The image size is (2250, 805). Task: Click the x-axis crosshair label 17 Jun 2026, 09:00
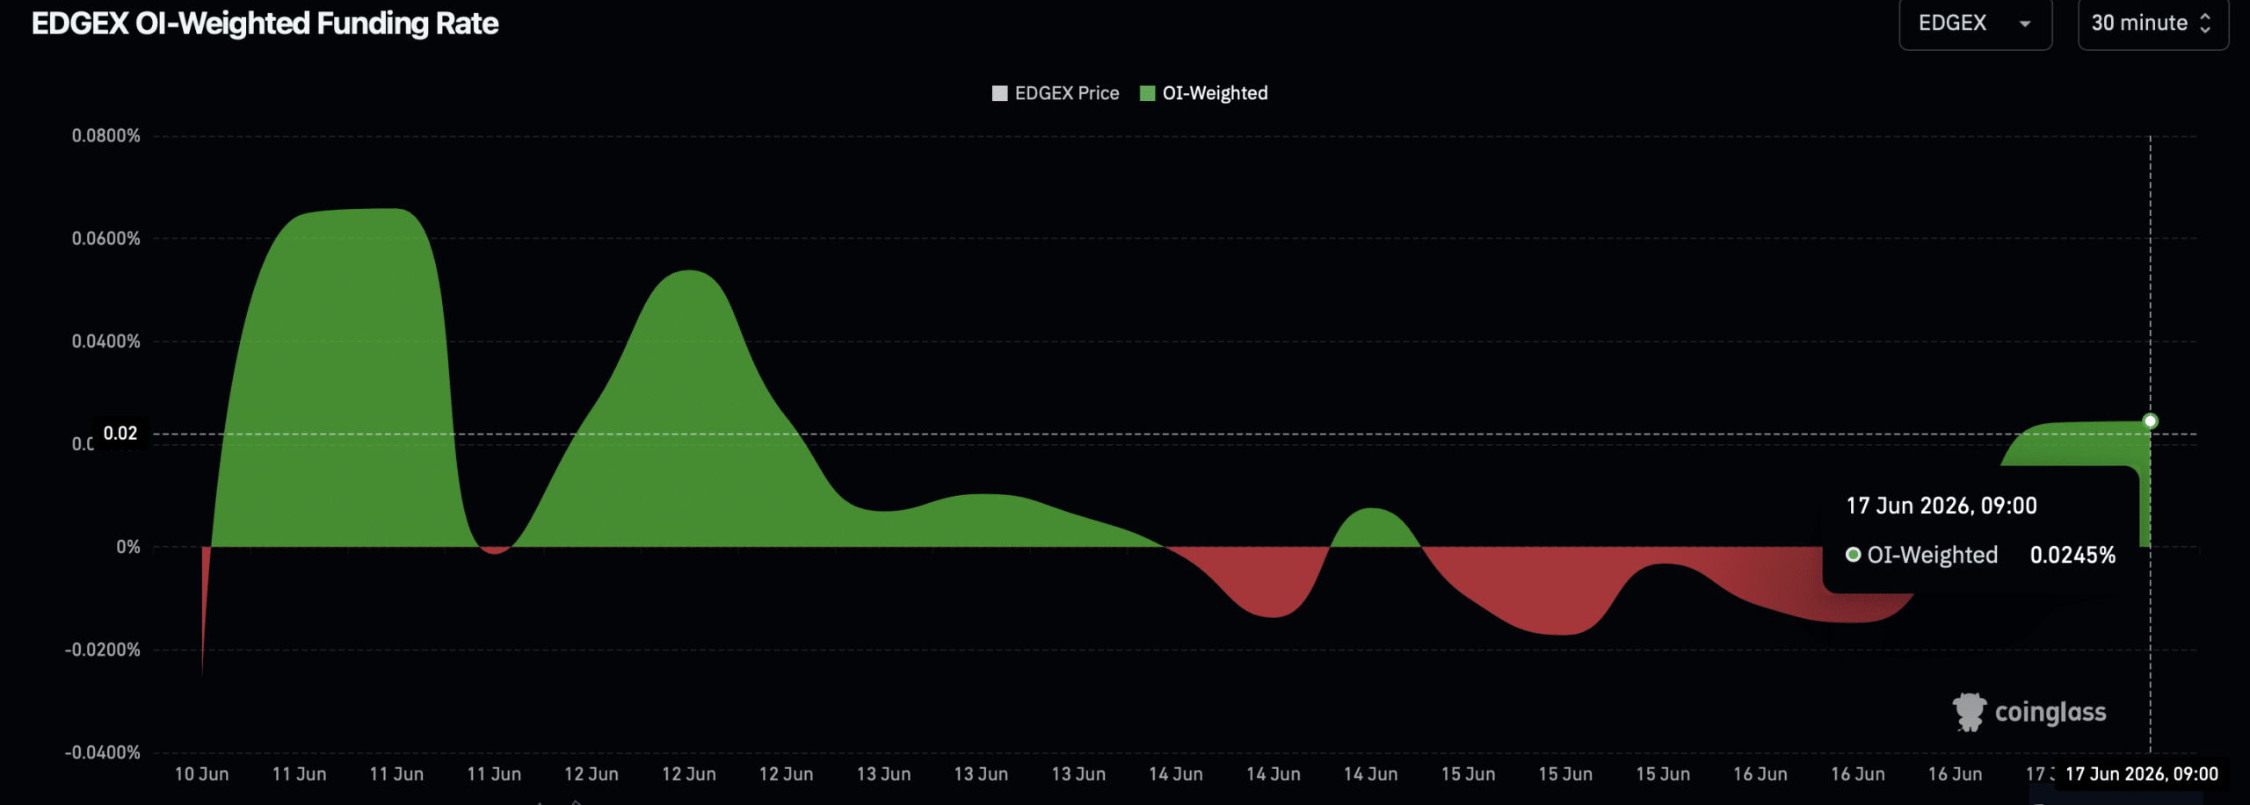(2142, 774)
